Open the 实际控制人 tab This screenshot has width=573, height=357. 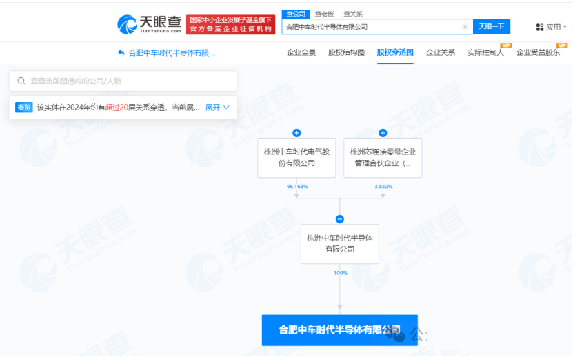click(485, 52)
